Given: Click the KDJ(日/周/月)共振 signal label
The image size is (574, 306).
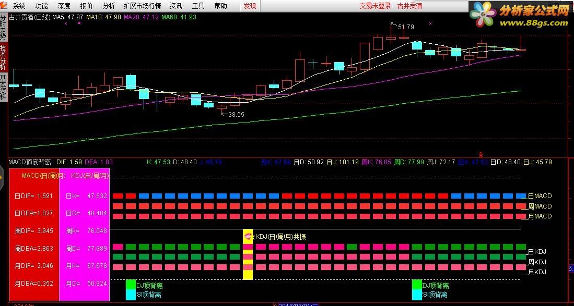Looking at the screenshot, I should pos(280,237).
